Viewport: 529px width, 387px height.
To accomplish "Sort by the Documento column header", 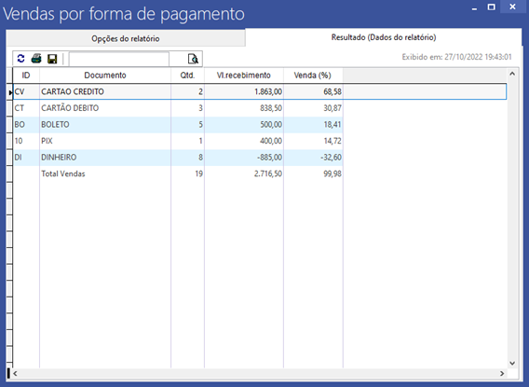I will pyautogui.click(x=105, y=76).
